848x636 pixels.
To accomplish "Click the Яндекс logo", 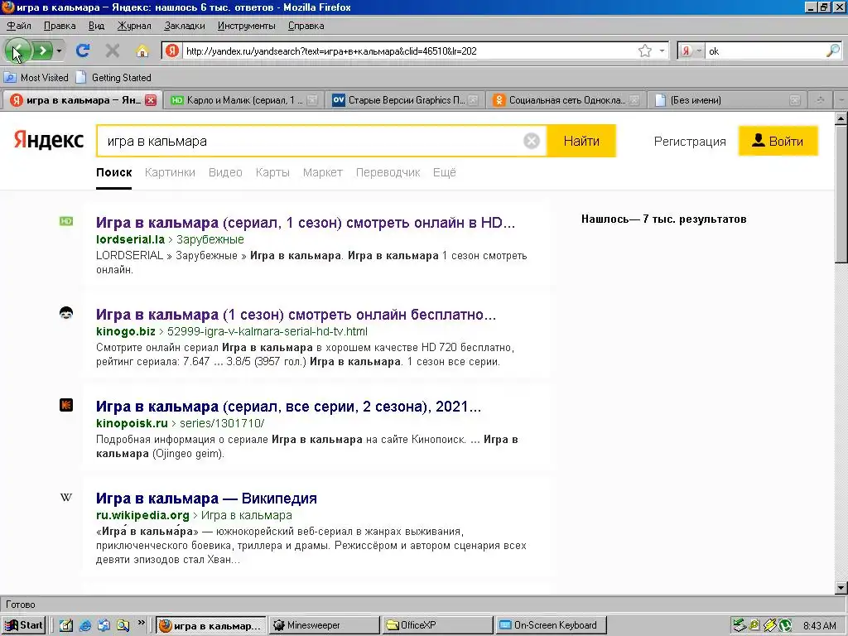I will point(49,140).
